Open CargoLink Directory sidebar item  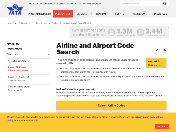pyautogui.click(x=19, y=79)
